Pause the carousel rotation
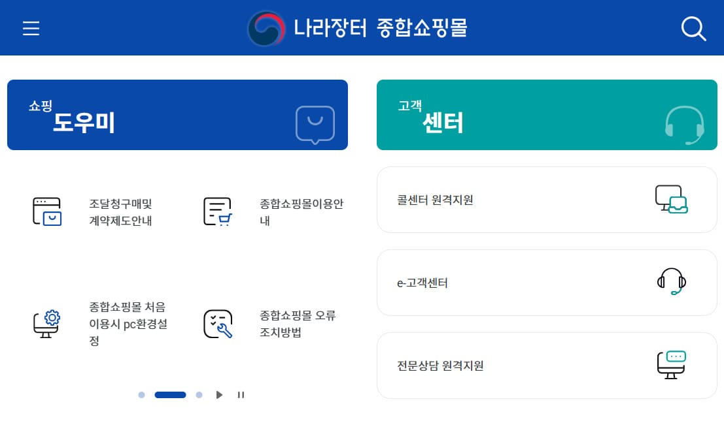 (x=241, y=395)
